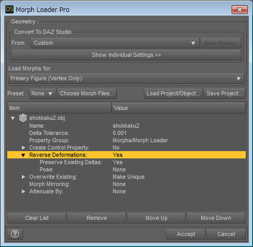Image resolution: width=253 pixels, height=247 pixels.
Task: Click the Clear List button
Action: tap(37, 218)
